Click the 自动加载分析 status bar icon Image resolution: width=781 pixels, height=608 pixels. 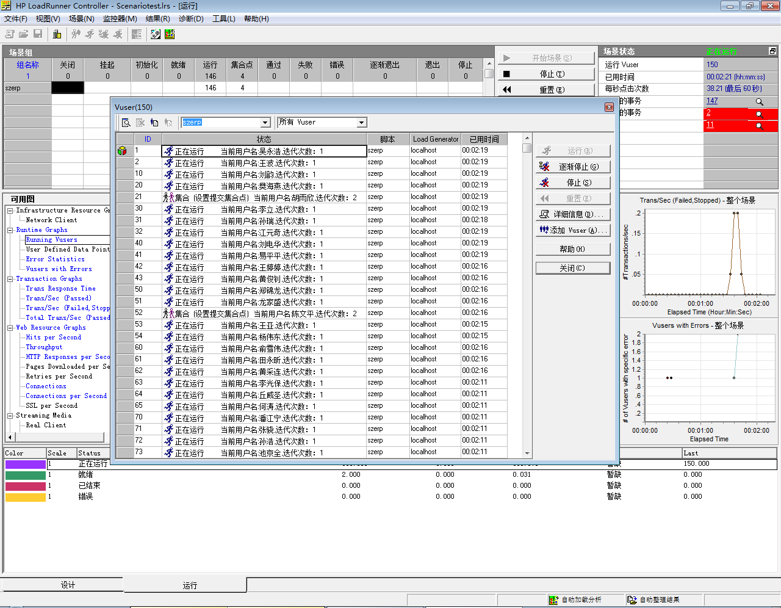coord(553,600)
